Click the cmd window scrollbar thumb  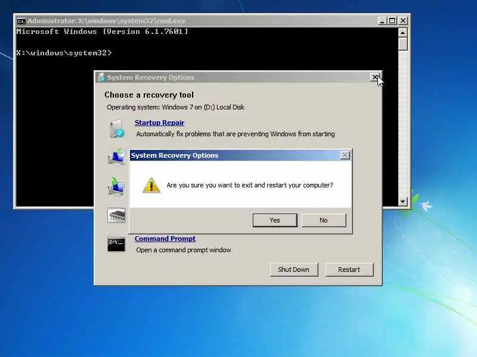click(x=403, y=43)
